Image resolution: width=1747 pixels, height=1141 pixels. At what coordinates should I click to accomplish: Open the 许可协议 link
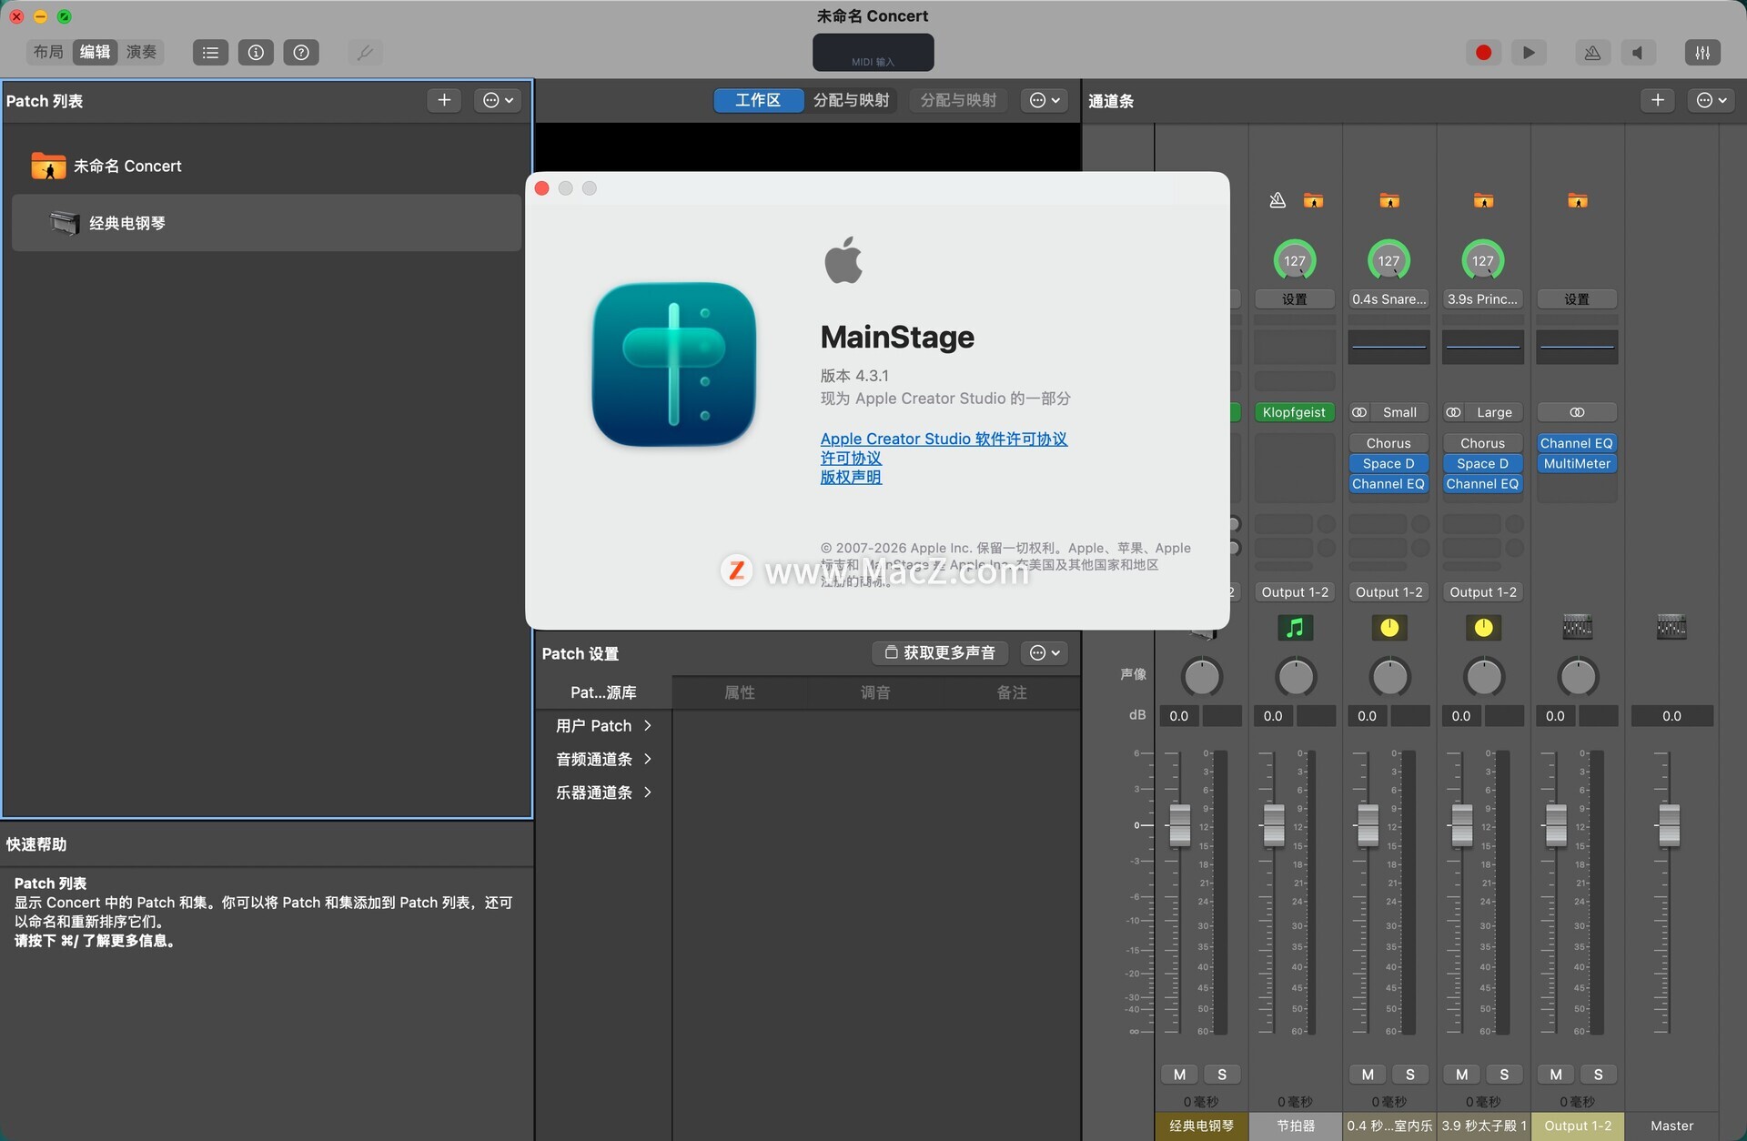tap(851, 458)
